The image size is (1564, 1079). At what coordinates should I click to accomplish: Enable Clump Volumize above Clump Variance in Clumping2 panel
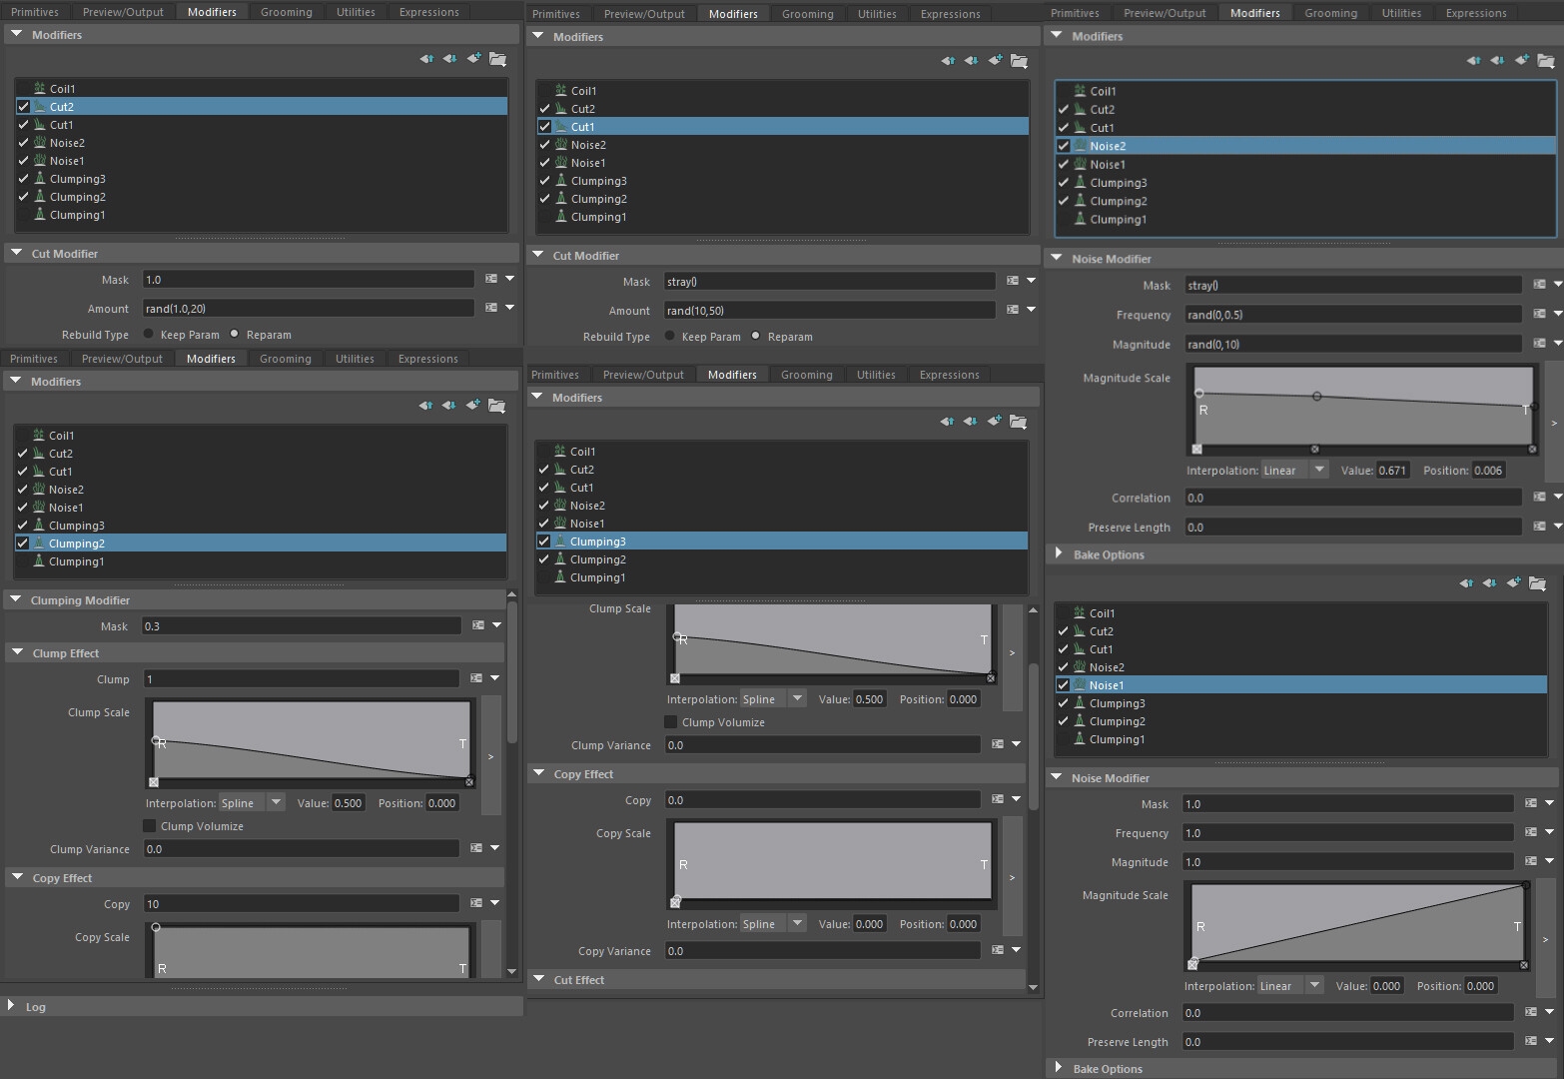(150, 826)
